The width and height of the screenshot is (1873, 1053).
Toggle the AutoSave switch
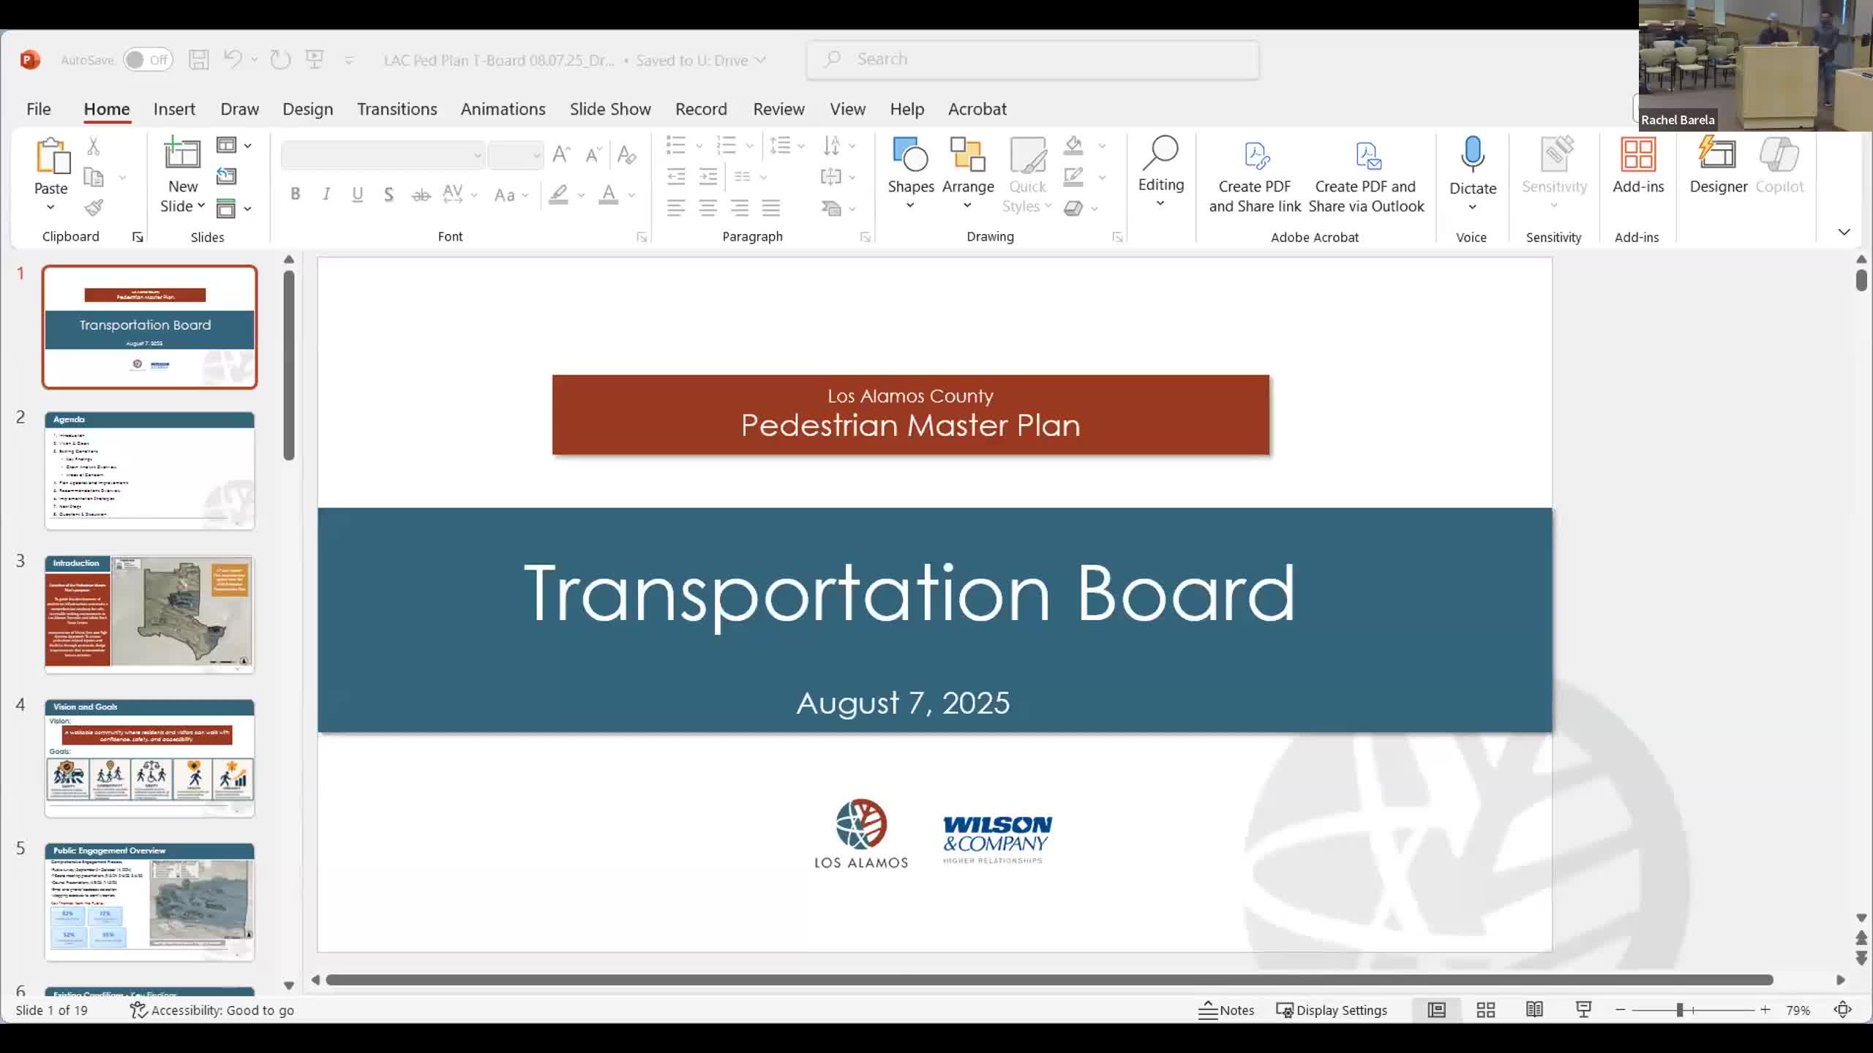coord(147,60)
